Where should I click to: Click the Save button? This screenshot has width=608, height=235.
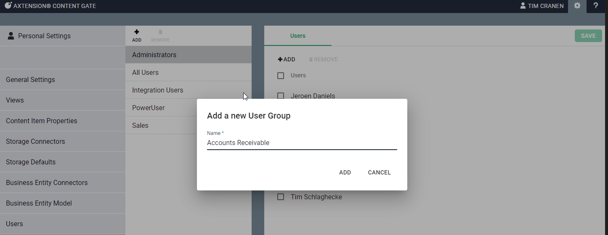tap(588, 36)
